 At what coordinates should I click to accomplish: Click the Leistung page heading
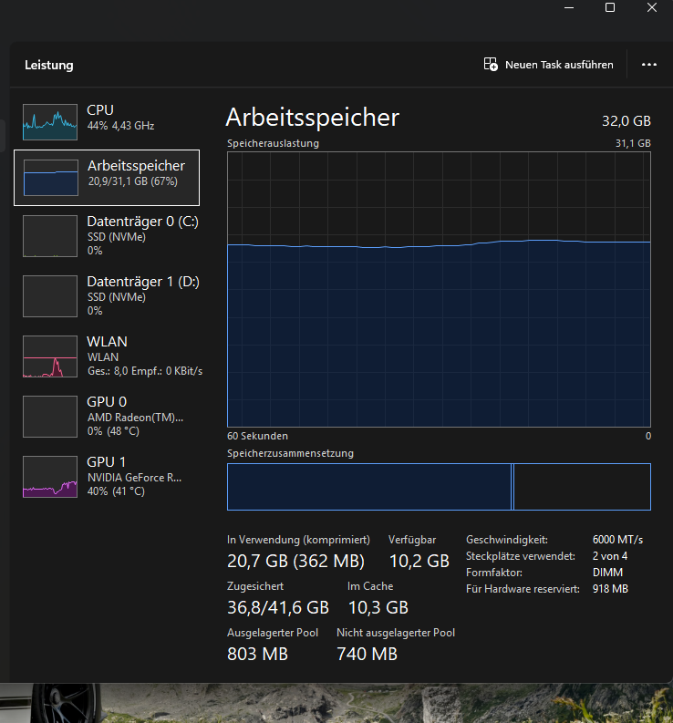click(x=49, y=65)
